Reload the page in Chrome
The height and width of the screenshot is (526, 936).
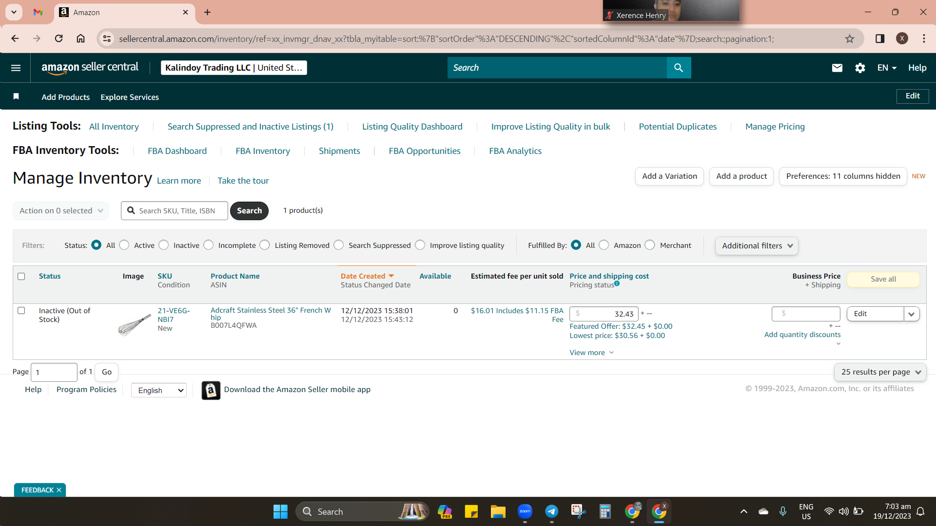point(58,38)
